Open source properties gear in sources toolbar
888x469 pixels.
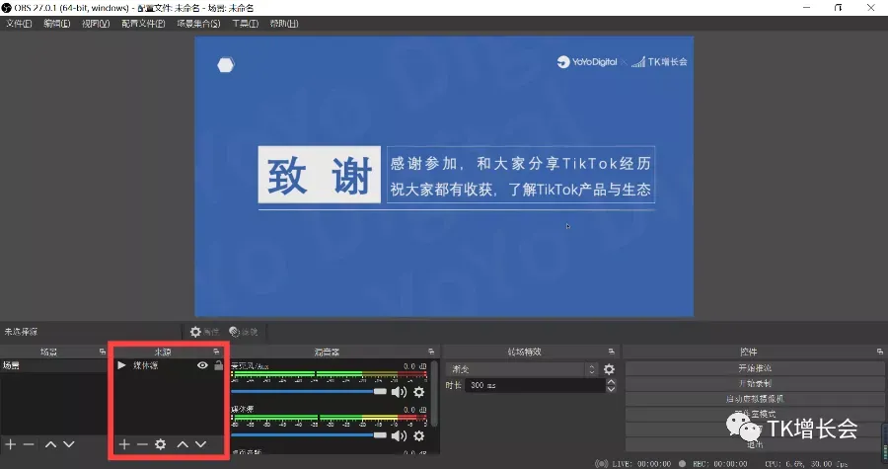tap(161, 444)
